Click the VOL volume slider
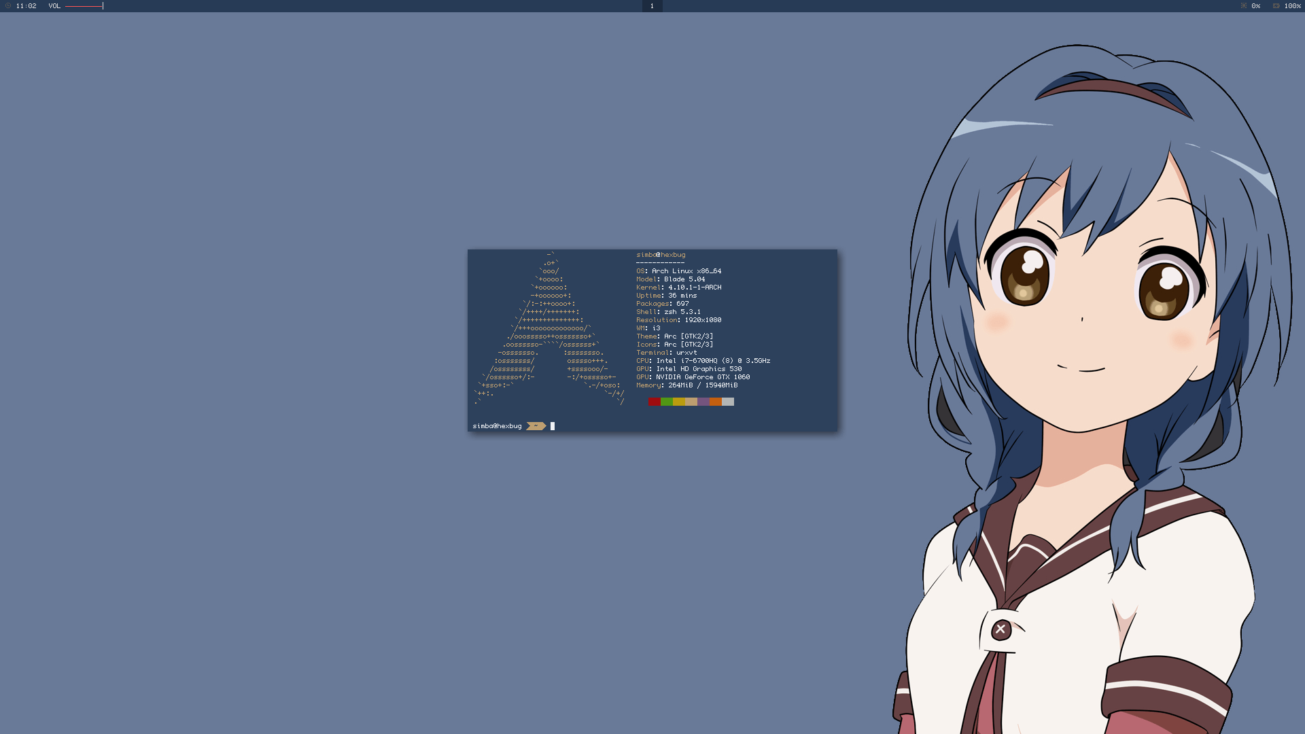 [x=84, y=6]
